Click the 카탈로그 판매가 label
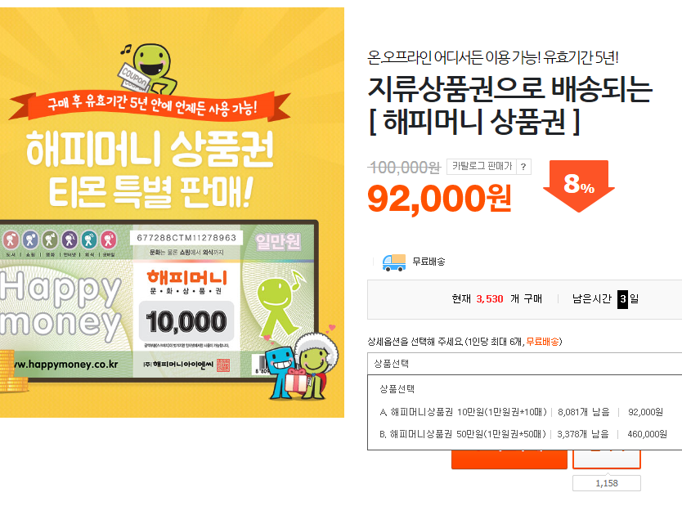Viewport: 682px width, 506px height. coord(482,167)
